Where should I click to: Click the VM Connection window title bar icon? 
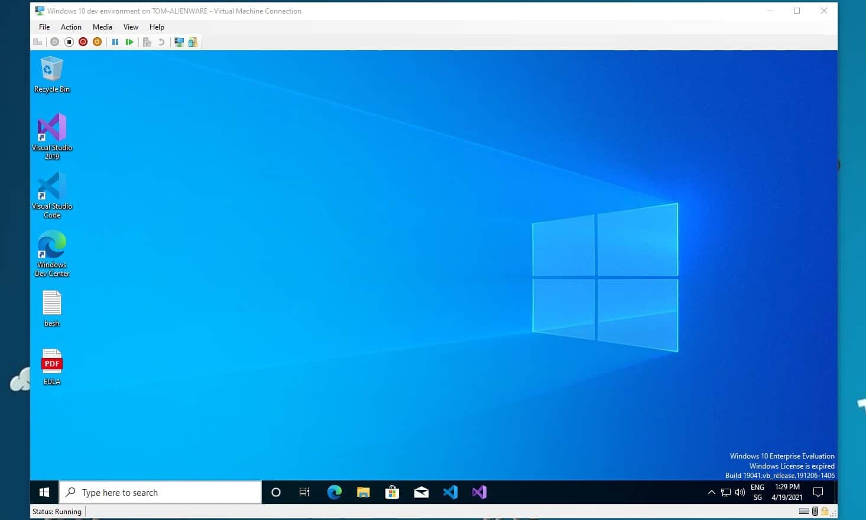point(40,11)
